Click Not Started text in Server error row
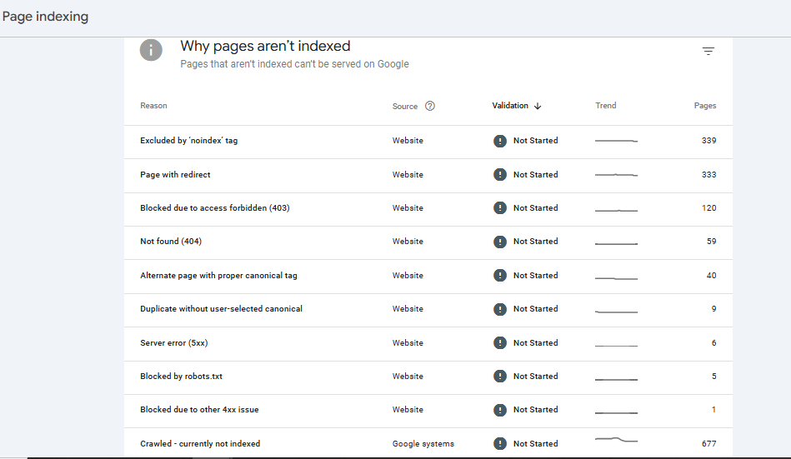This screenshot has width=791, height=459. click(x=535, y=343)
